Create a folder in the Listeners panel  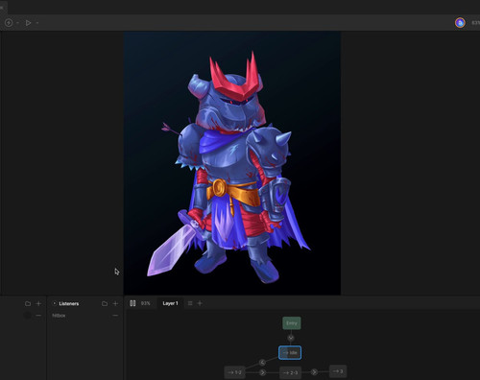coord(105,303)
